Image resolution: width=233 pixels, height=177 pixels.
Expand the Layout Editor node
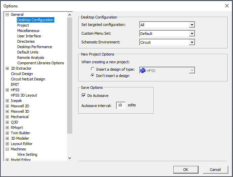click(7, 144)
